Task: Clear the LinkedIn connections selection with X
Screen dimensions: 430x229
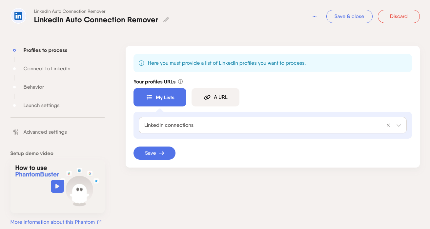Action: point(388,125)
